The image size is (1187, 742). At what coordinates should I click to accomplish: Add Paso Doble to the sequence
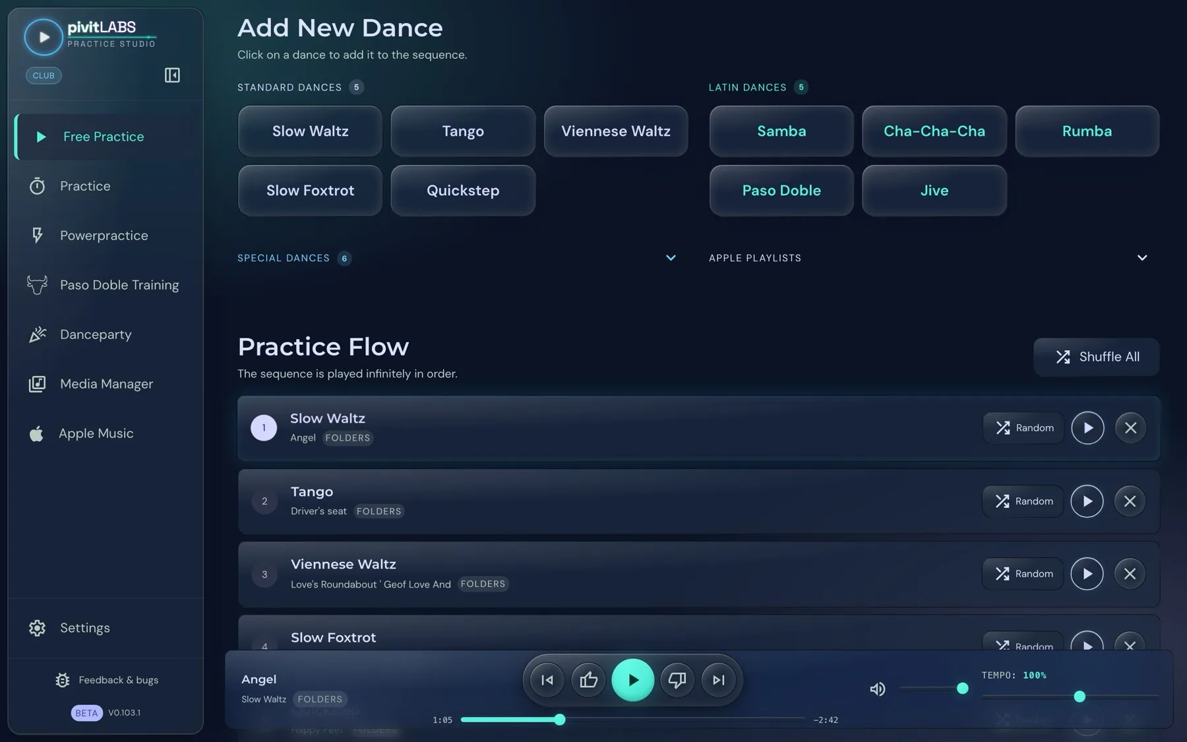click(781, 191)
